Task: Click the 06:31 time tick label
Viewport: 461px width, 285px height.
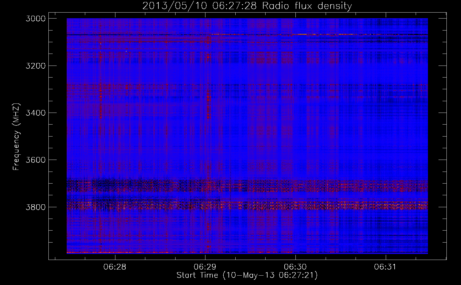Action: click(x=385, y=267)
